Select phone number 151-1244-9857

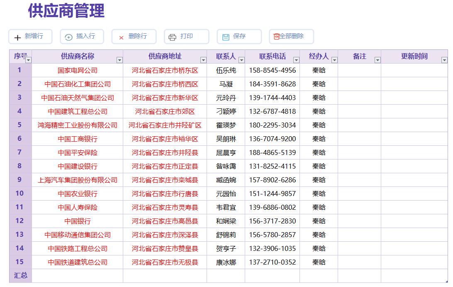[x=273, y=194]
